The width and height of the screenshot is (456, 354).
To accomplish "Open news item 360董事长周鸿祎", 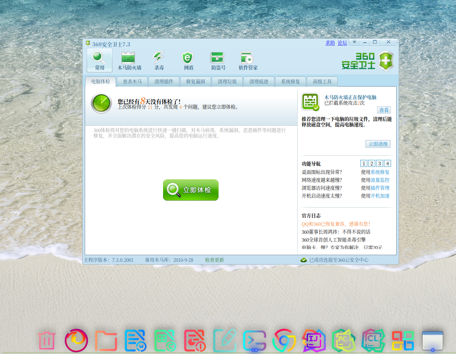I will [x=336, y=232].
